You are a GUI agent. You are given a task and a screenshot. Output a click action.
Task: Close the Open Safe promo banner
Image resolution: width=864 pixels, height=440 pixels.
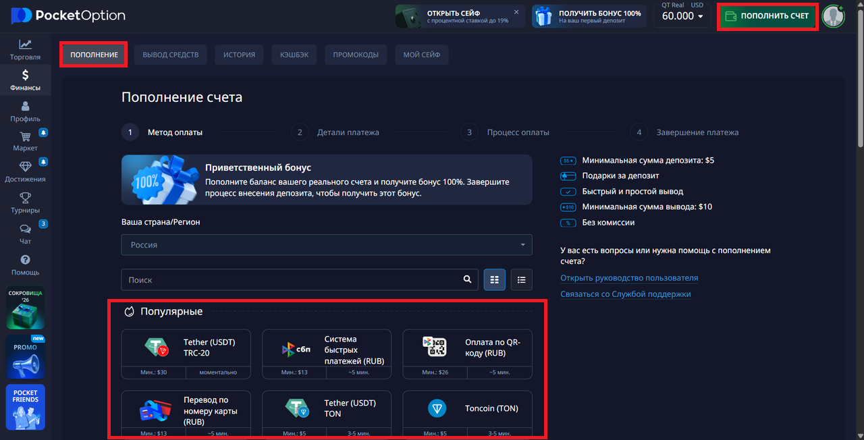[517, 12]
